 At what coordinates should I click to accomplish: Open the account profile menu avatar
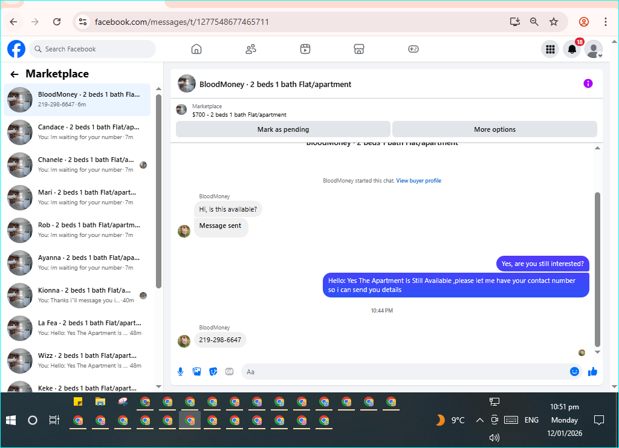(594, 50)
